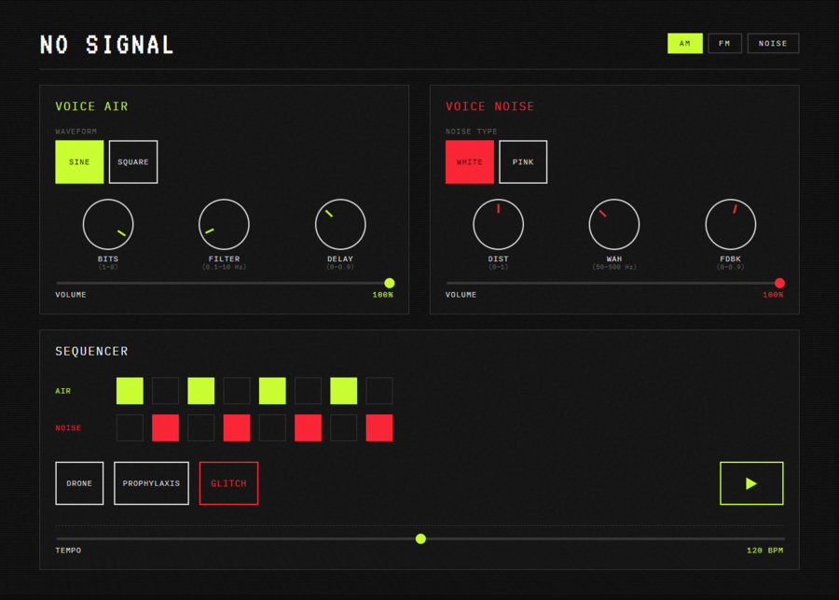839x600 pixels.
Task: Click the "VOICE AIR" panel heading
Action: pos(91,106)
